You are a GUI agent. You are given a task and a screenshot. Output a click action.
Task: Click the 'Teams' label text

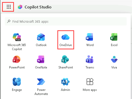pyautogui.click(x=90, y=67)
